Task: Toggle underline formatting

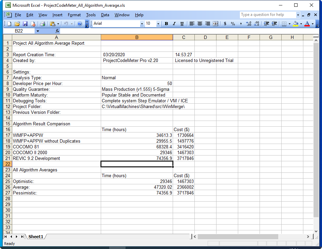Action: pos(182,24)
